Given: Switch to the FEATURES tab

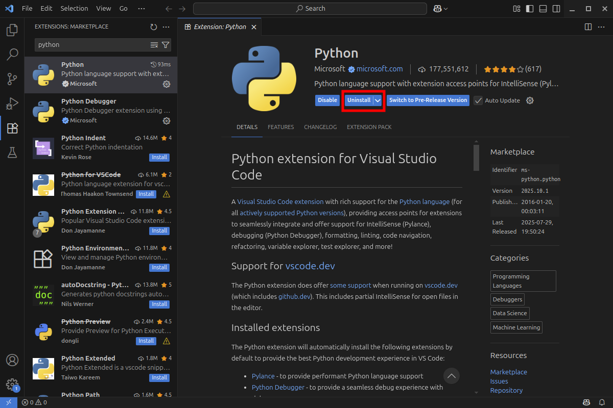Looking at the screenshot, I should tap(281, 127).
